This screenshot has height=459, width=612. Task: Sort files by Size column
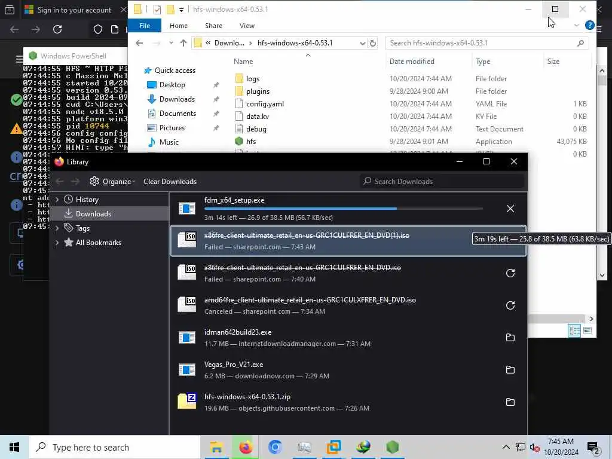click(553, 62)
